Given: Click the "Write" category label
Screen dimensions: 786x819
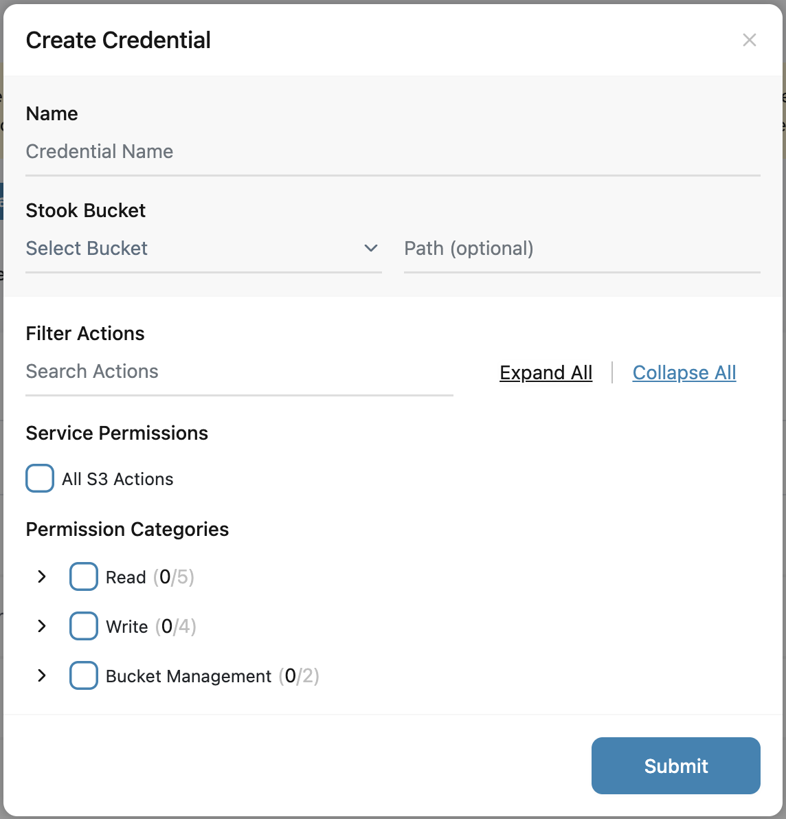Looking at the screenshot, I should coord(127,627).
